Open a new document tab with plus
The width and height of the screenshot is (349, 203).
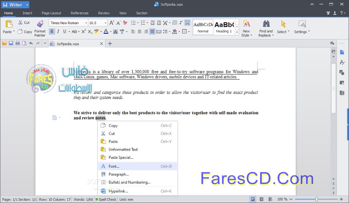point(110,44)
